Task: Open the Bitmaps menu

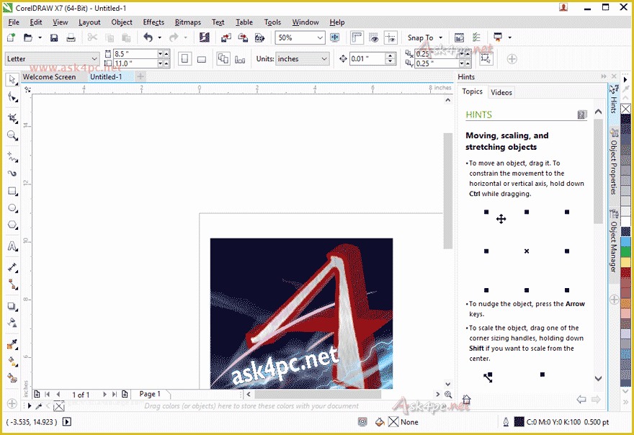Action: click(x=187, y=22)
